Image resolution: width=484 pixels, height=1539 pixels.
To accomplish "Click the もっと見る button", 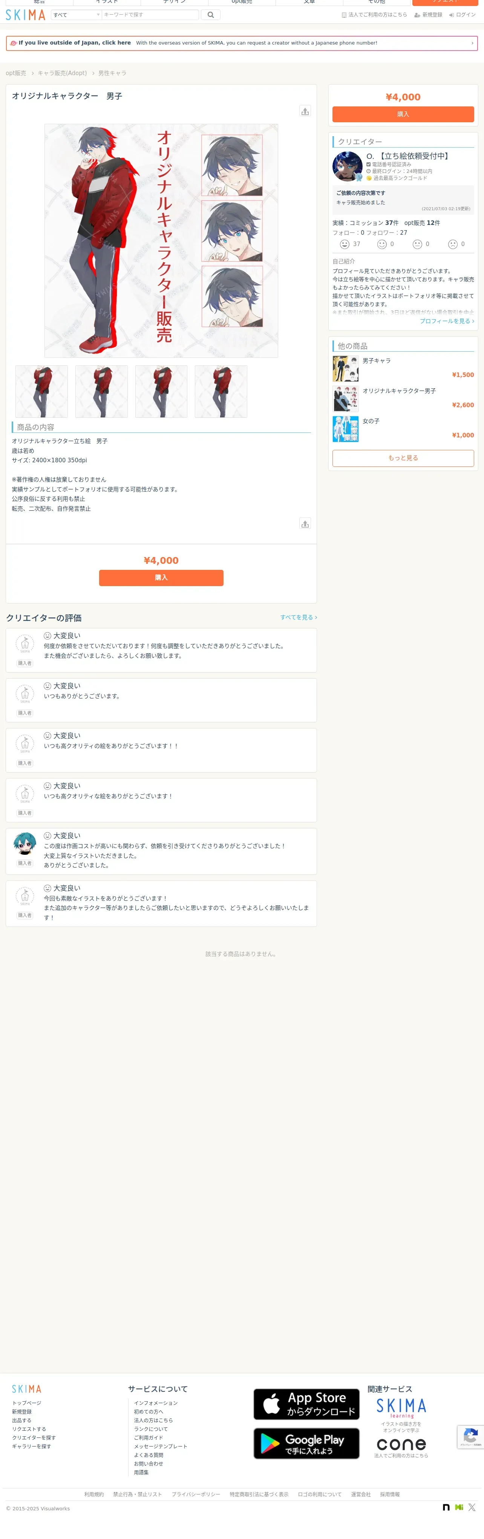I will click(403, 458).
